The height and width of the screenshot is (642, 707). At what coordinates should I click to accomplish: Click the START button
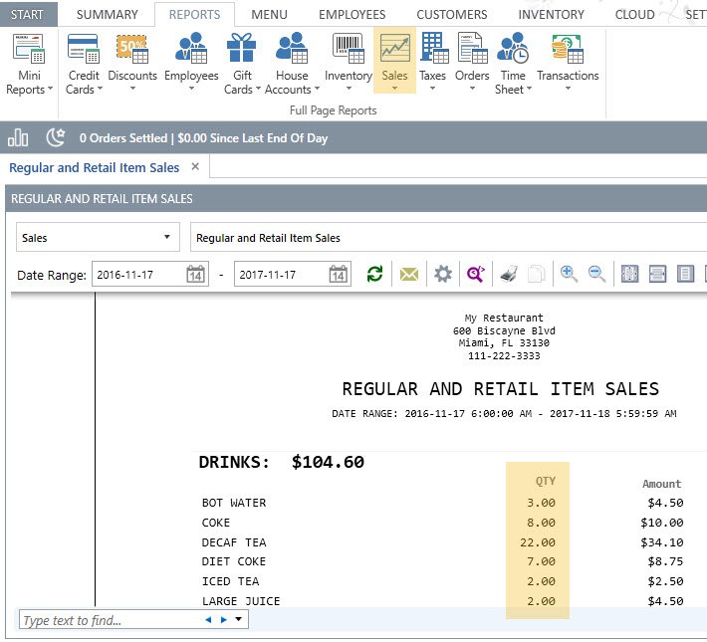point(28,15)
